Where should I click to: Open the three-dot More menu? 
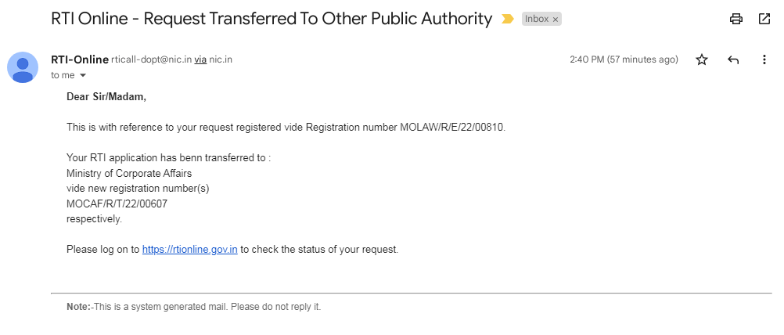(x=764, y=59)
